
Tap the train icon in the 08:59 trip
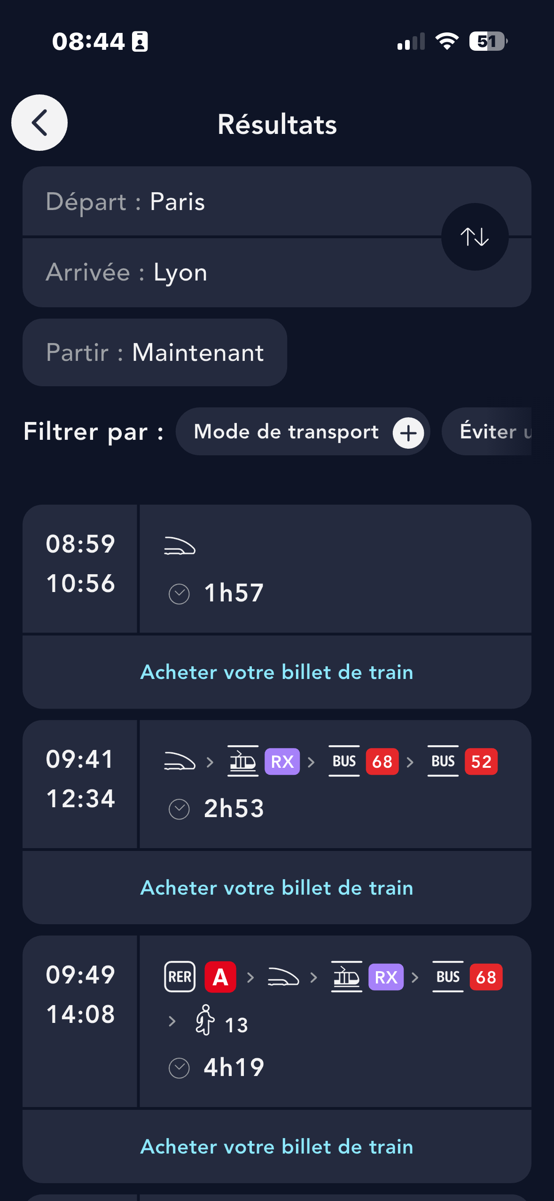pos(179,546)
